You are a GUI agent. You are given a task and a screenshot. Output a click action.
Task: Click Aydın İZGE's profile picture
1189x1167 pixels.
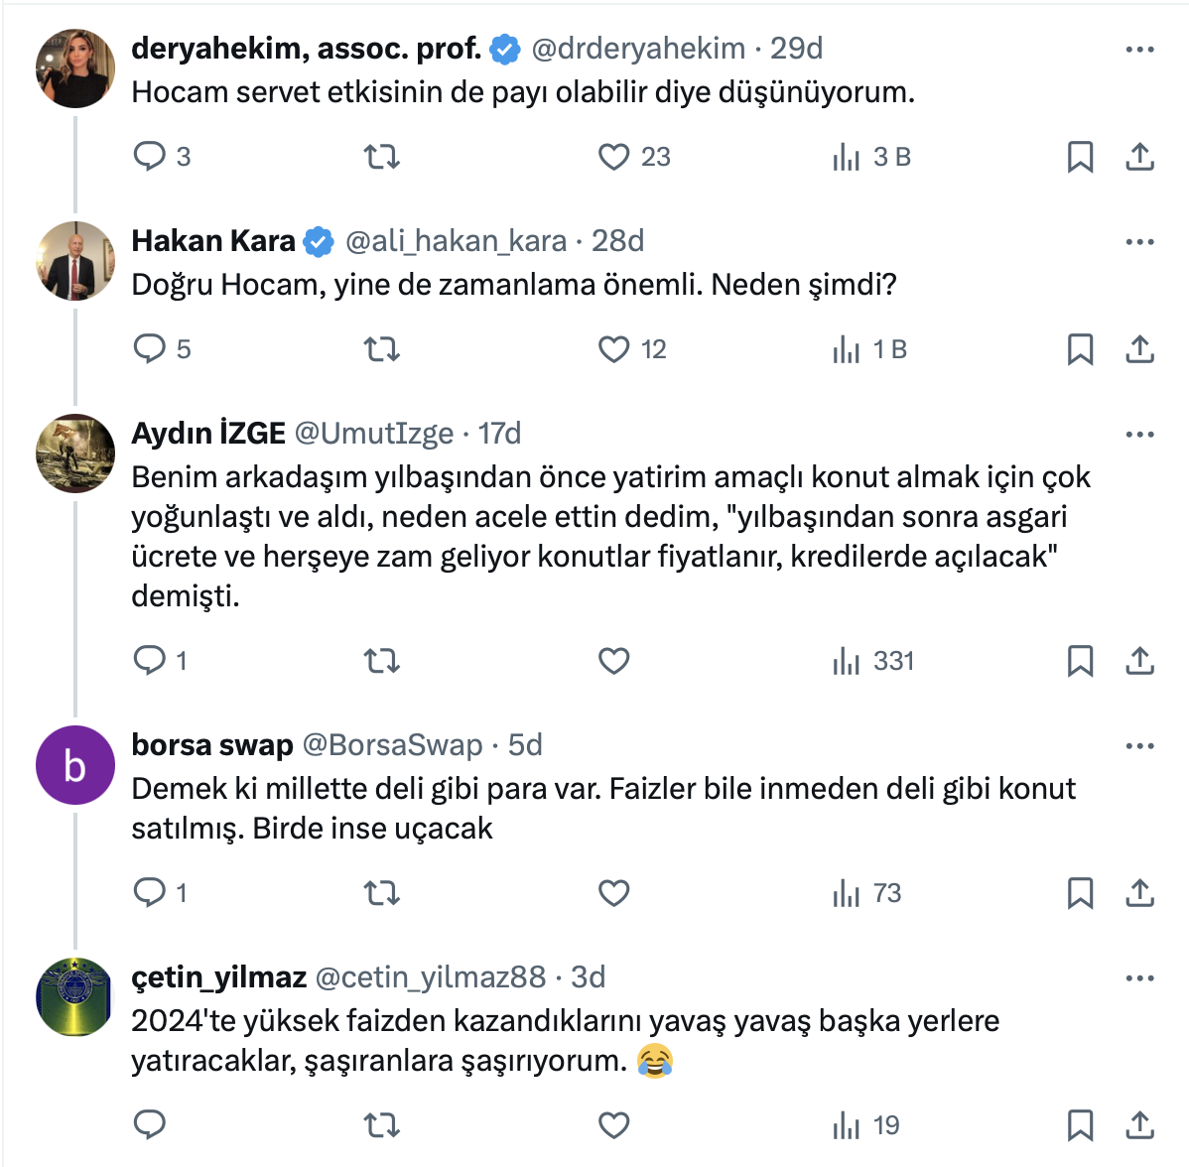(75, 454)
